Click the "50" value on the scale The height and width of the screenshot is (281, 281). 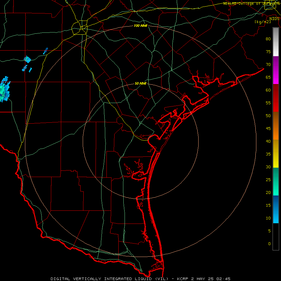click(268, 116)
